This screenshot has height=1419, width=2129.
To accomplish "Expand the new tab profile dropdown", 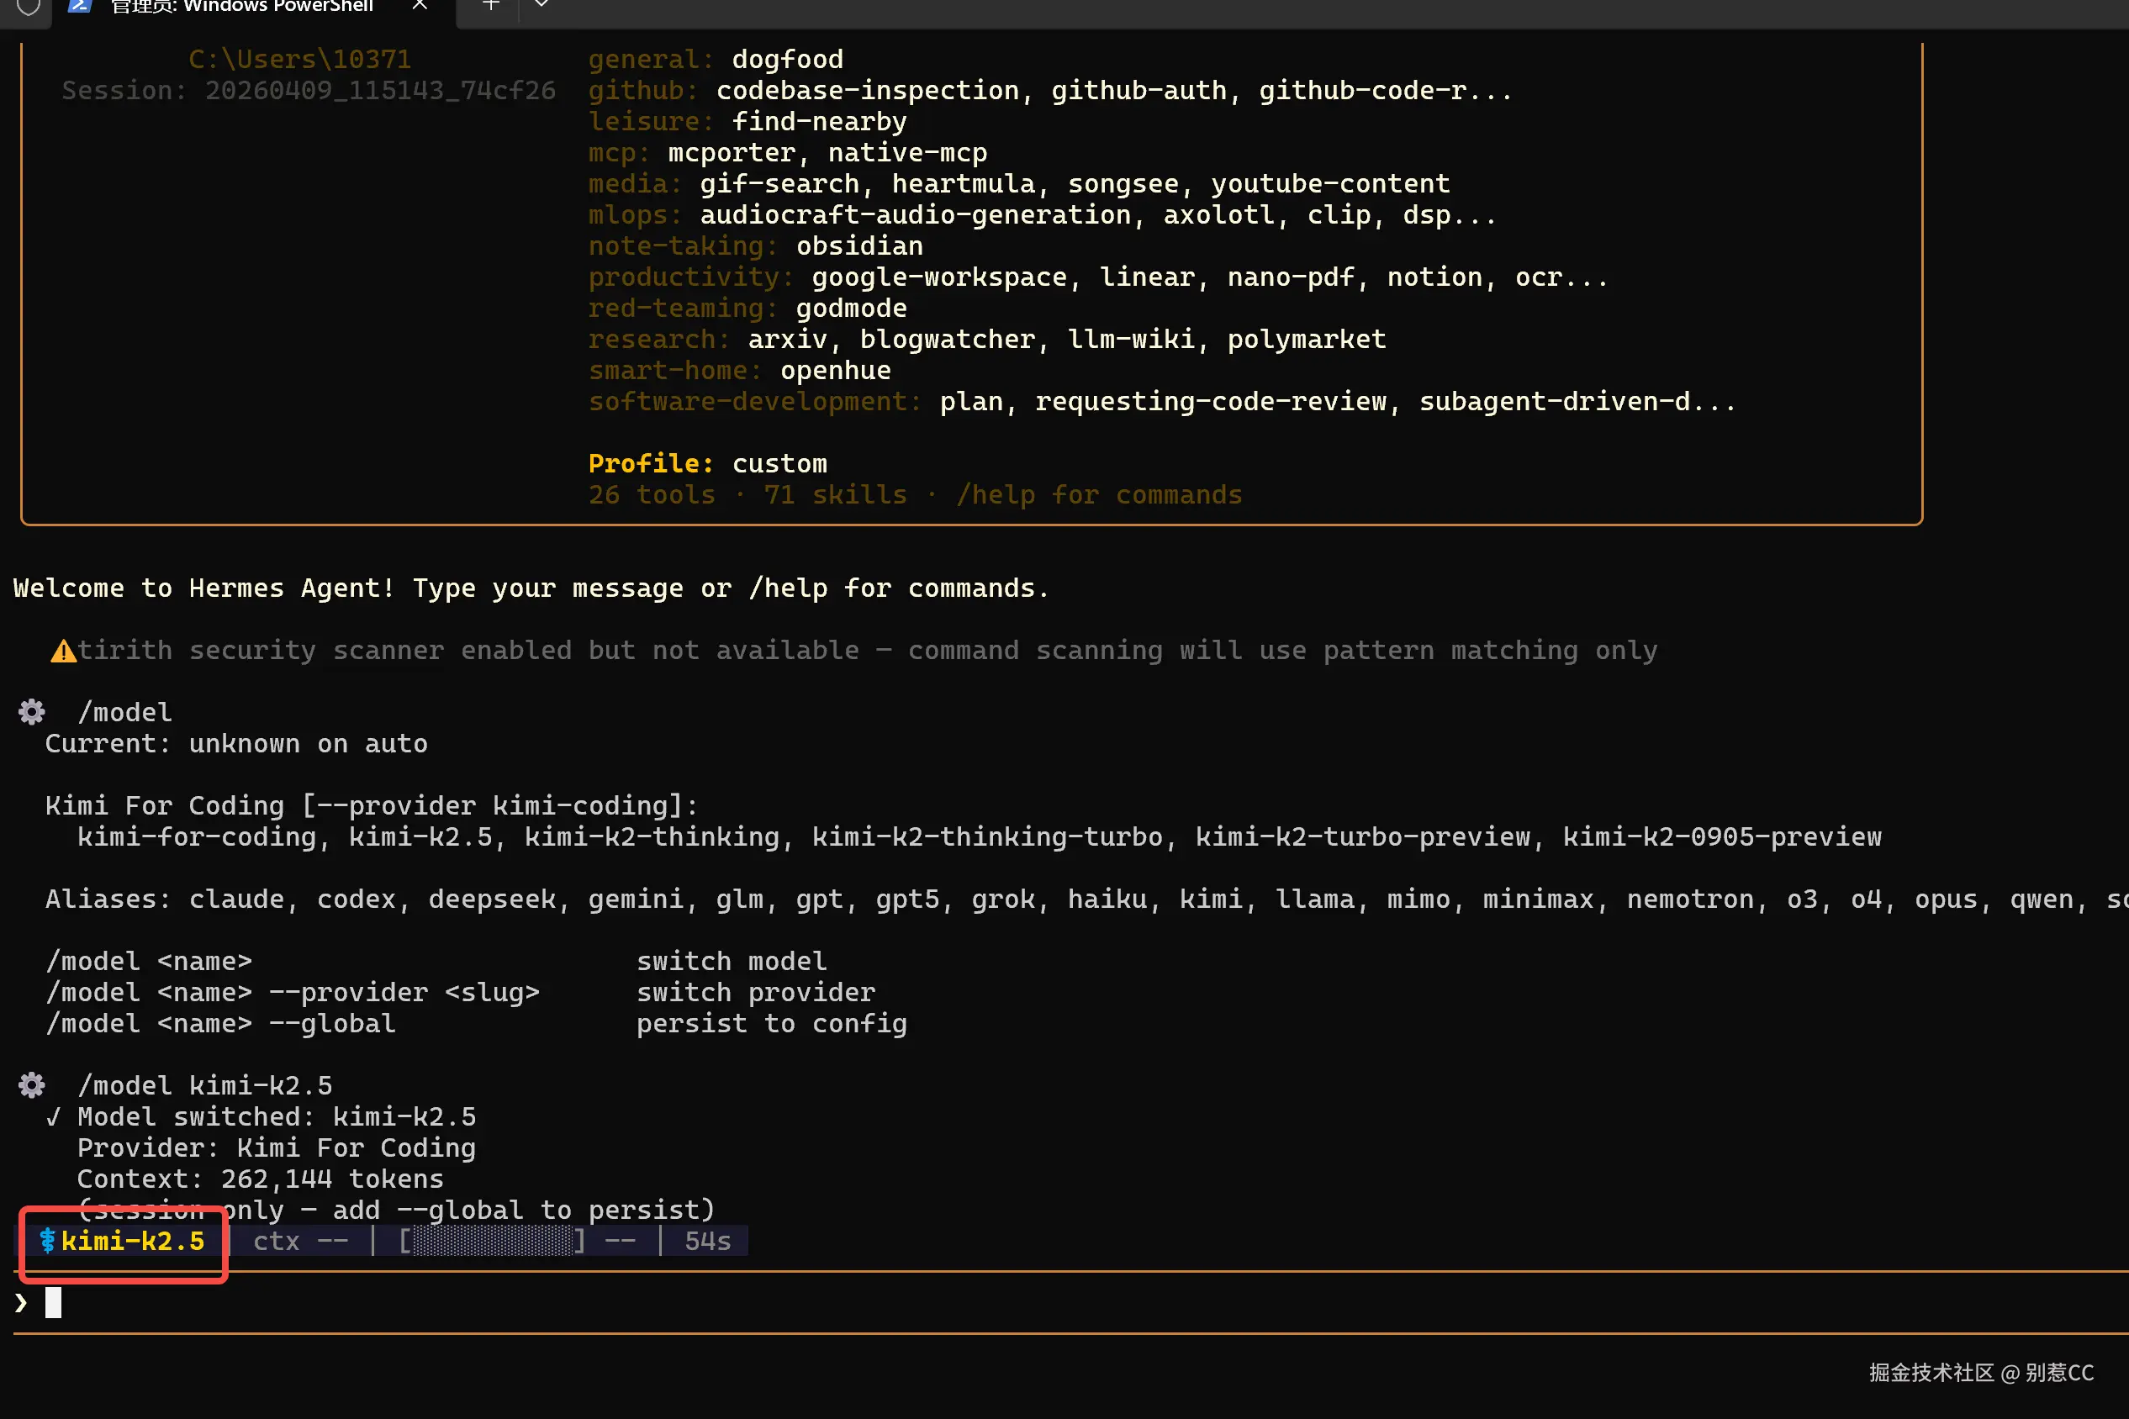I will pos(541,5).
